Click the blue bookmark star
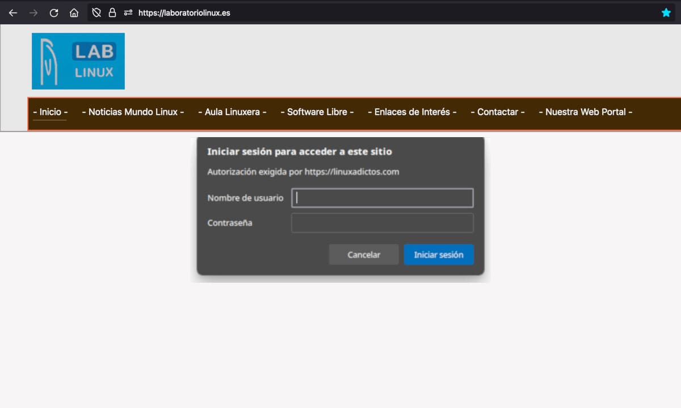 tap(666, 12)
